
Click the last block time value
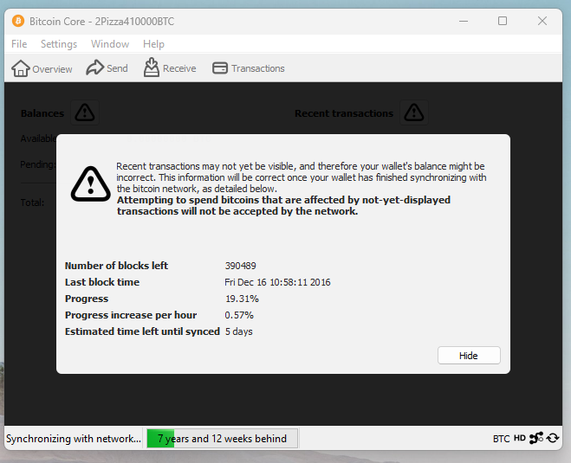tap(277, 282)
